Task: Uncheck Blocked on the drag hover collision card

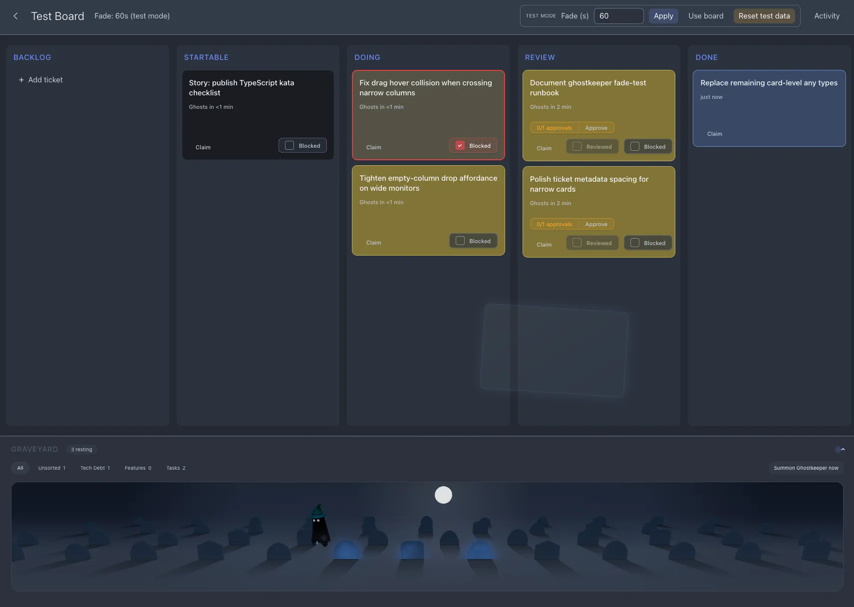Action: coord(460,145)
